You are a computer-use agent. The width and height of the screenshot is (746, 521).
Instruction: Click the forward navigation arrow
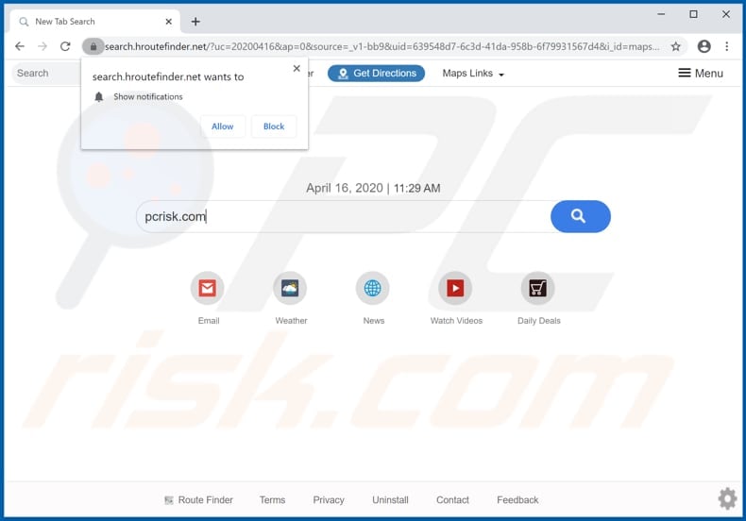[x=42, y=46]
